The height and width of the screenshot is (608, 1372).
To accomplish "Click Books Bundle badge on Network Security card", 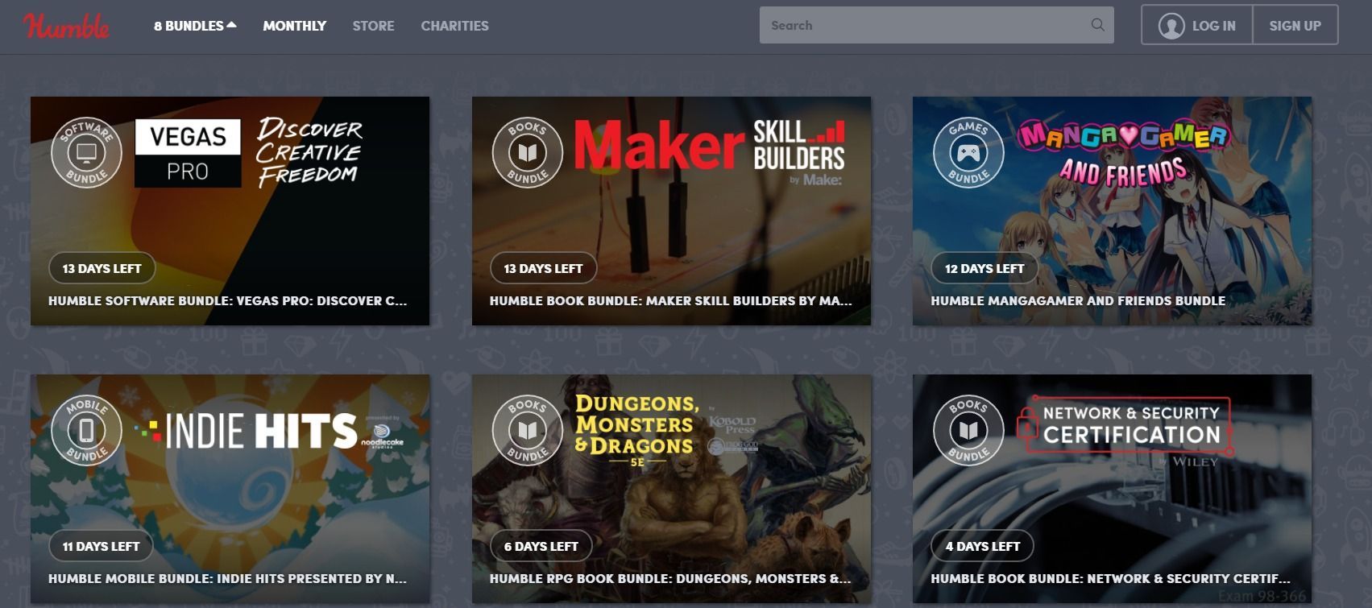I will 968,430.
